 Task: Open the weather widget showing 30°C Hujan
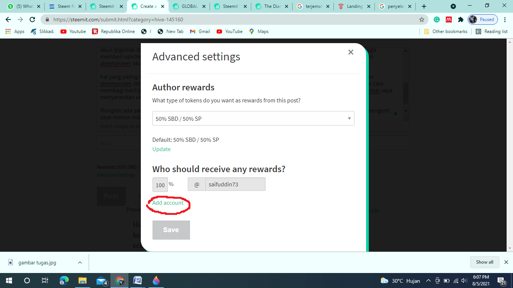click(401, 280)
